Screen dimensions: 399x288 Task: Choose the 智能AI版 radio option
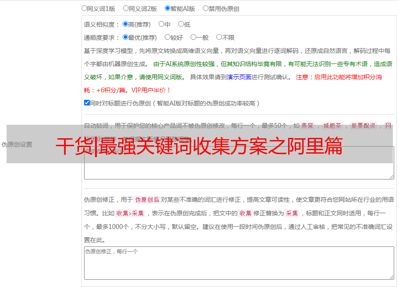coord(167,8)
